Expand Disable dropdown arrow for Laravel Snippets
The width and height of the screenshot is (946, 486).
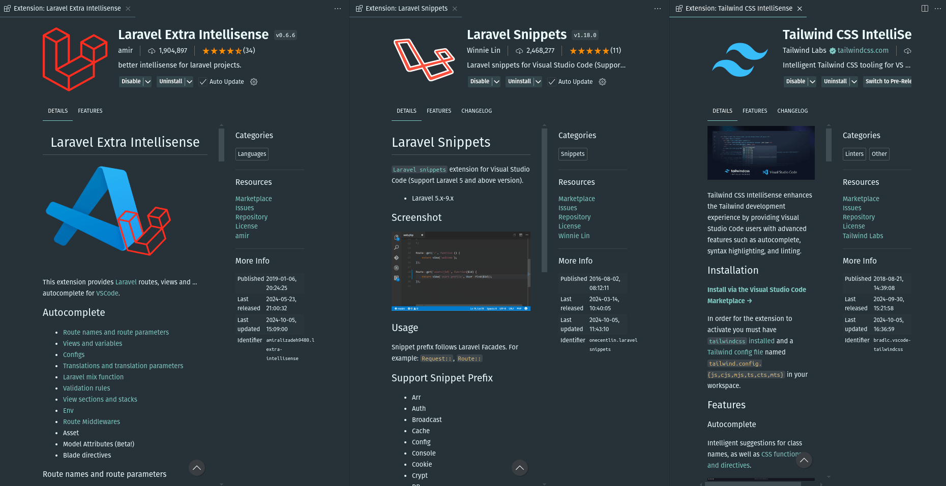pyautogui.click(x=496, y=82)
